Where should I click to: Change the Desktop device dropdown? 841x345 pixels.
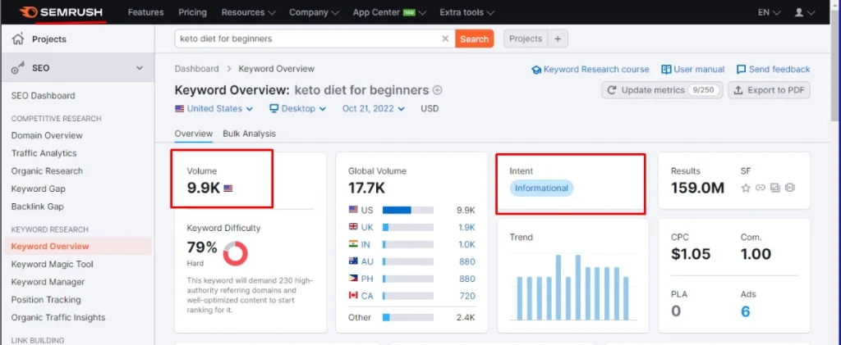(x=297, y=109)
